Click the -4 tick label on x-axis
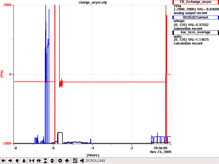 [92, 148]
